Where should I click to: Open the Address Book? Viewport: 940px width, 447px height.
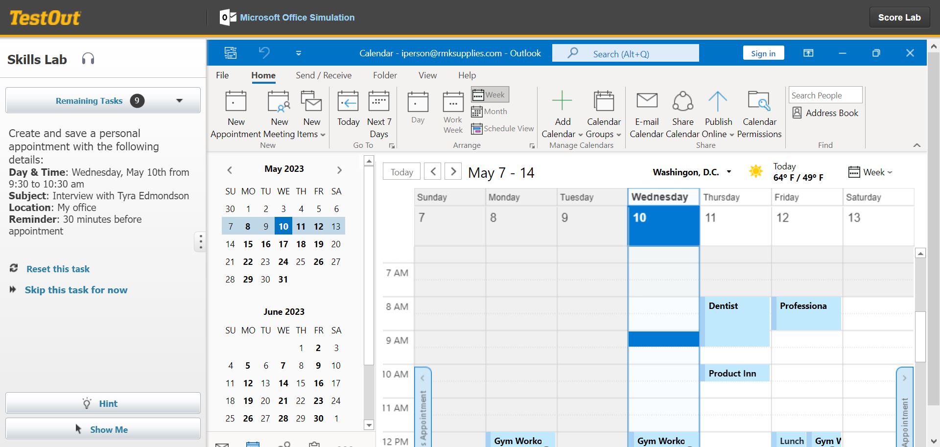(825, 113)
